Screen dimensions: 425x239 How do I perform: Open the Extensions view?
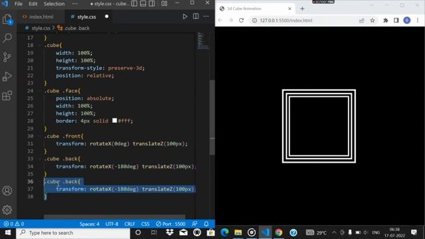[7, 96]
